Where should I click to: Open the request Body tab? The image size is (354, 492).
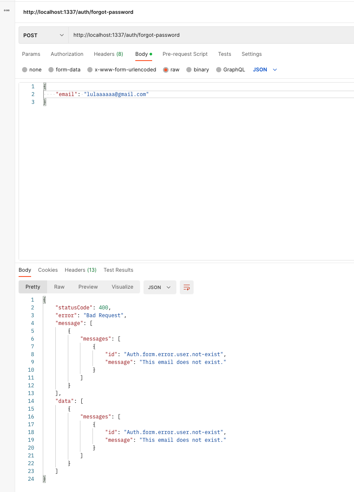point(144,54)
